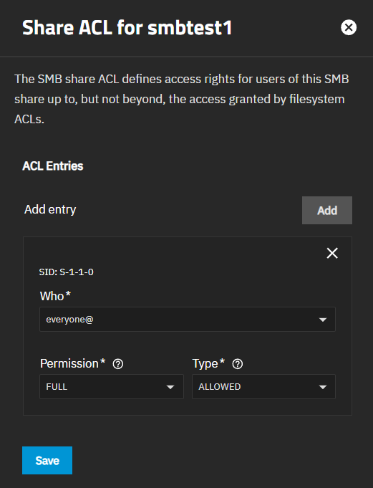The image size is (373, 488).
Task: Click the Who field label
Action: point(55,296)
